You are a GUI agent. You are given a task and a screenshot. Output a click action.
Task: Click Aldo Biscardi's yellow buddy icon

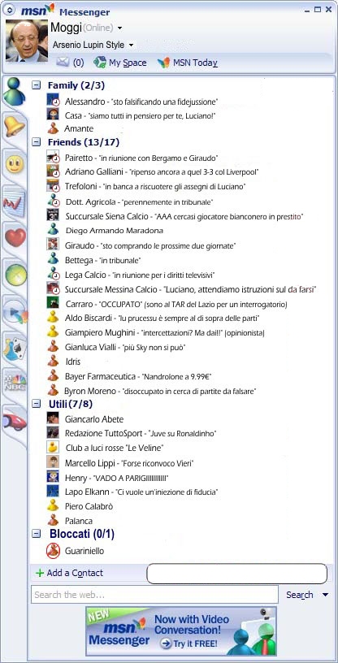pyautogui.click(x=53, y=317)
